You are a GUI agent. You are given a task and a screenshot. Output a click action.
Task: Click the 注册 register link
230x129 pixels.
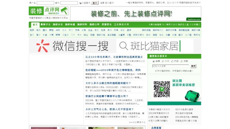[102, 3]
